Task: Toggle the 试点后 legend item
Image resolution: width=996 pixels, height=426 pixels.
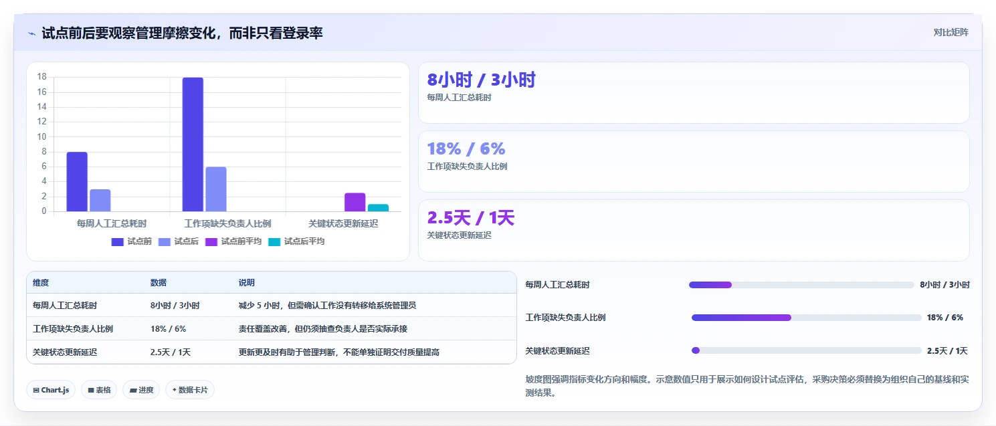Action: (178, 241)
